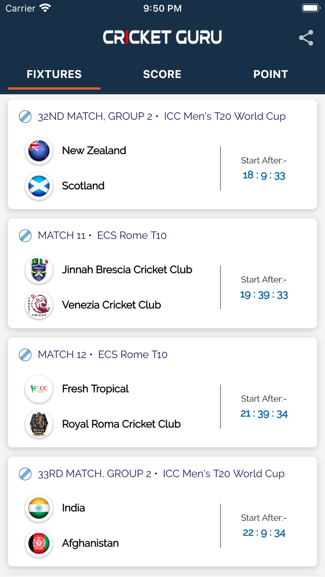The image size is (325, 577).
Task: Tap the Wi-Fi icon in status bar
Action: [x=45, y=7]
